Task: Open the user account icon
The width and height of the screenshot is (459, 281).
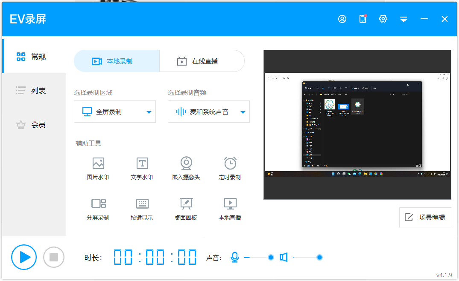Action: [342, 19]
